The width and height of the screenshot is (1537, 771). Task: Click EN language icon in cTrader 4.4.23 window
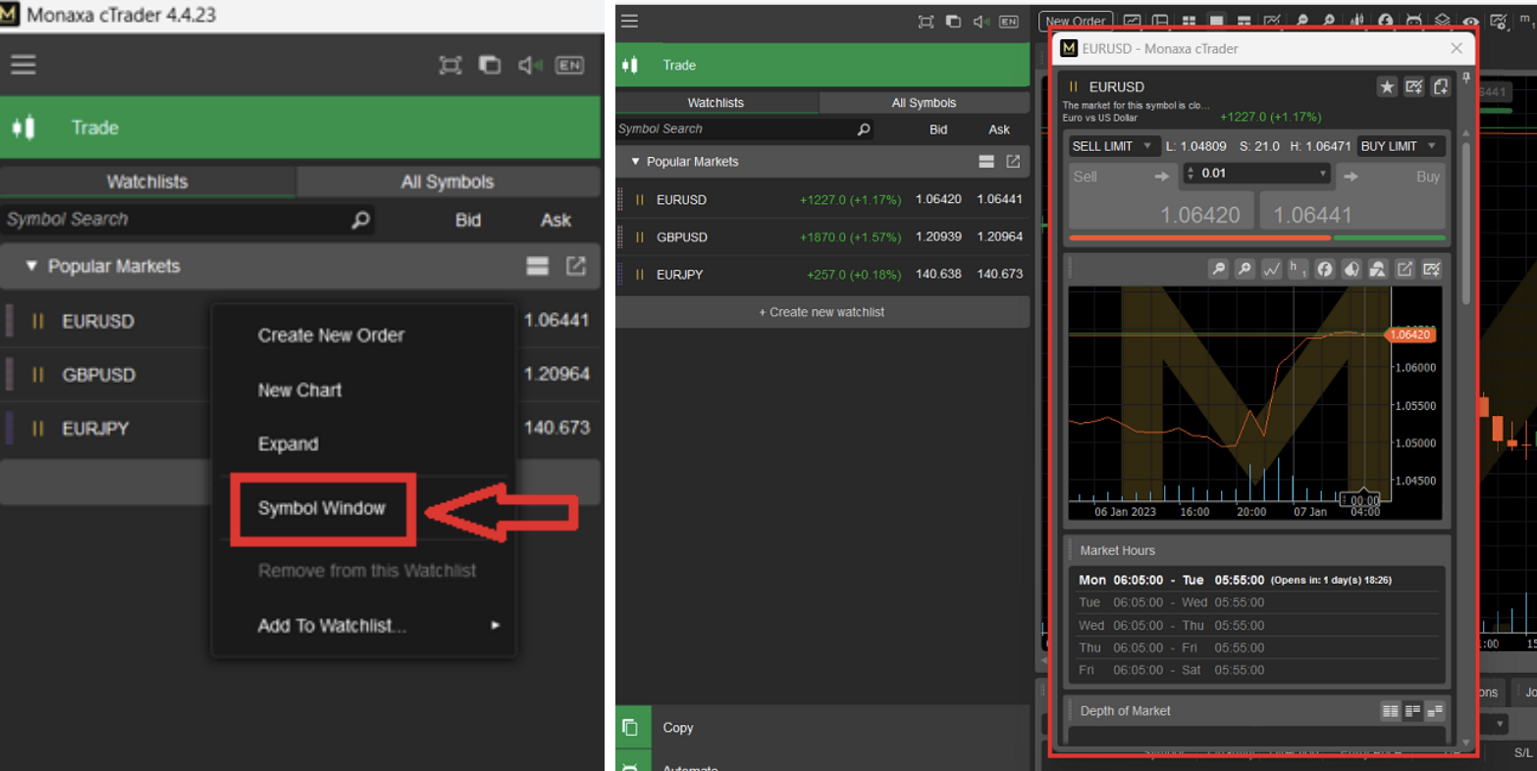569,65
